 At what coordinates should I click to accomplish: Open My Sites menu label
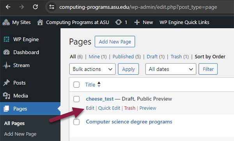coord(21,22)
